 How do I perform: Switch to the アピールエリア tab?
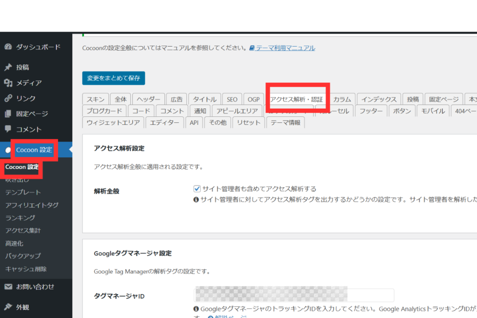(237, 111)
